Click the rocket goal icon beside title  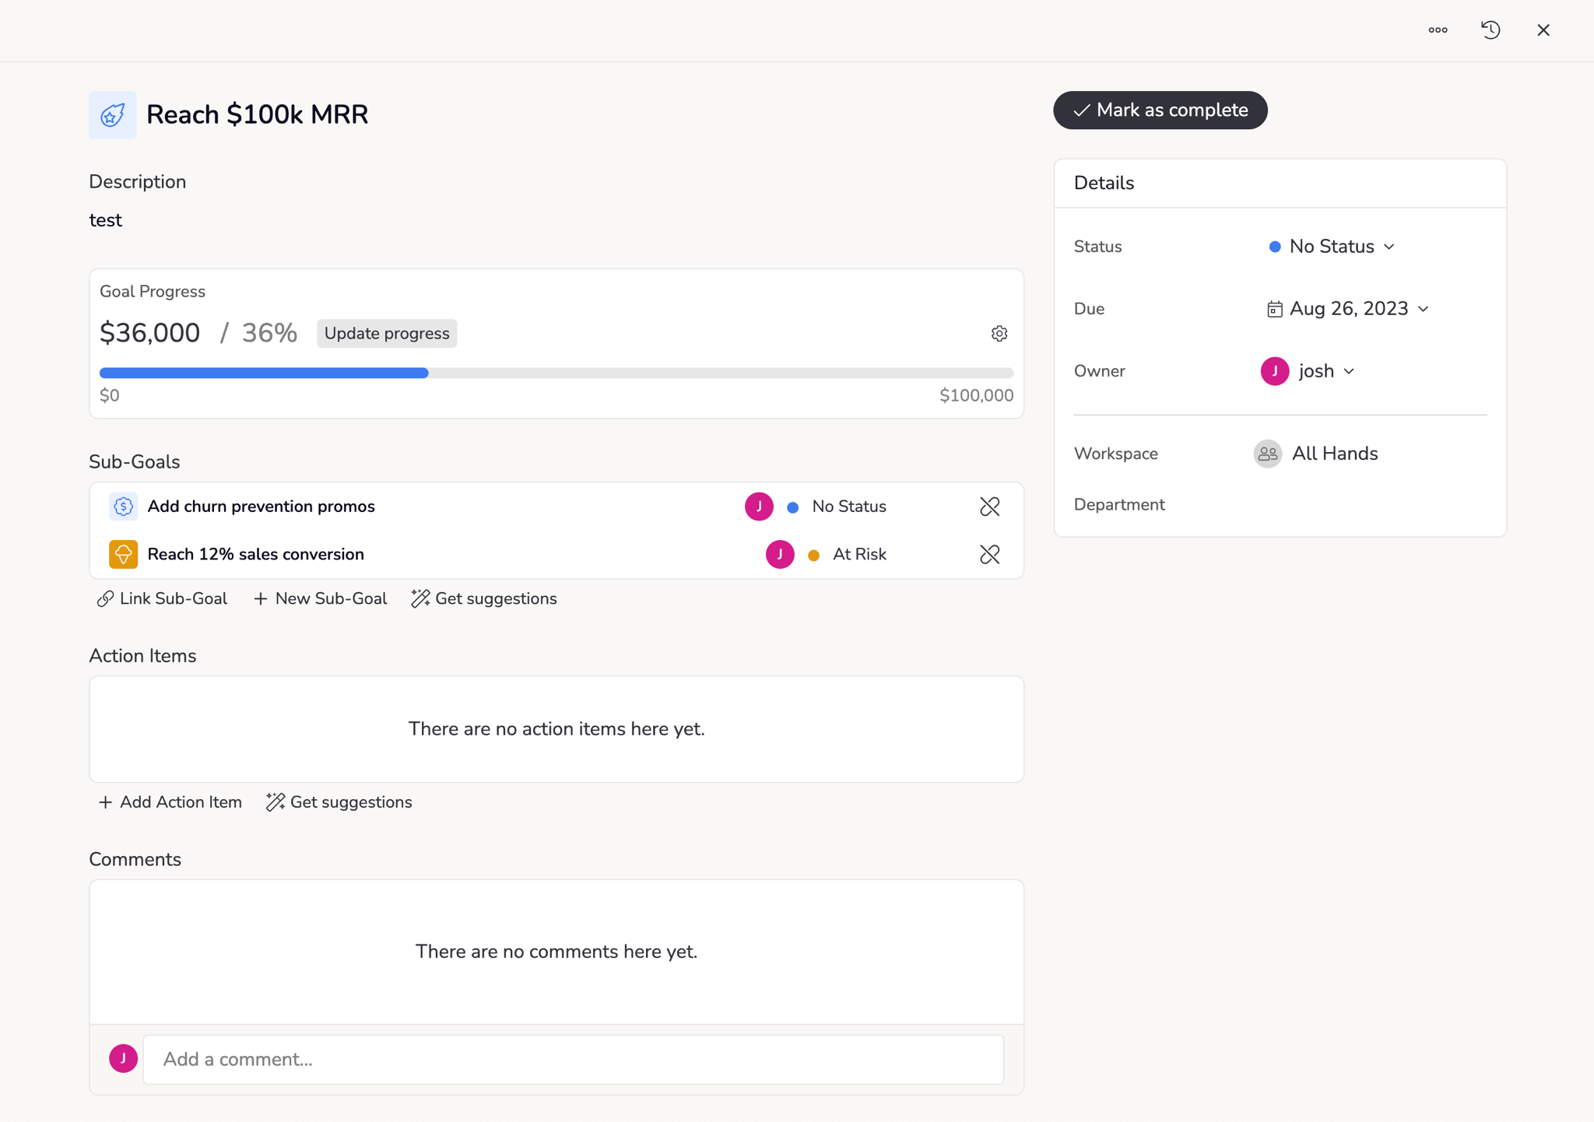point(112,115)
